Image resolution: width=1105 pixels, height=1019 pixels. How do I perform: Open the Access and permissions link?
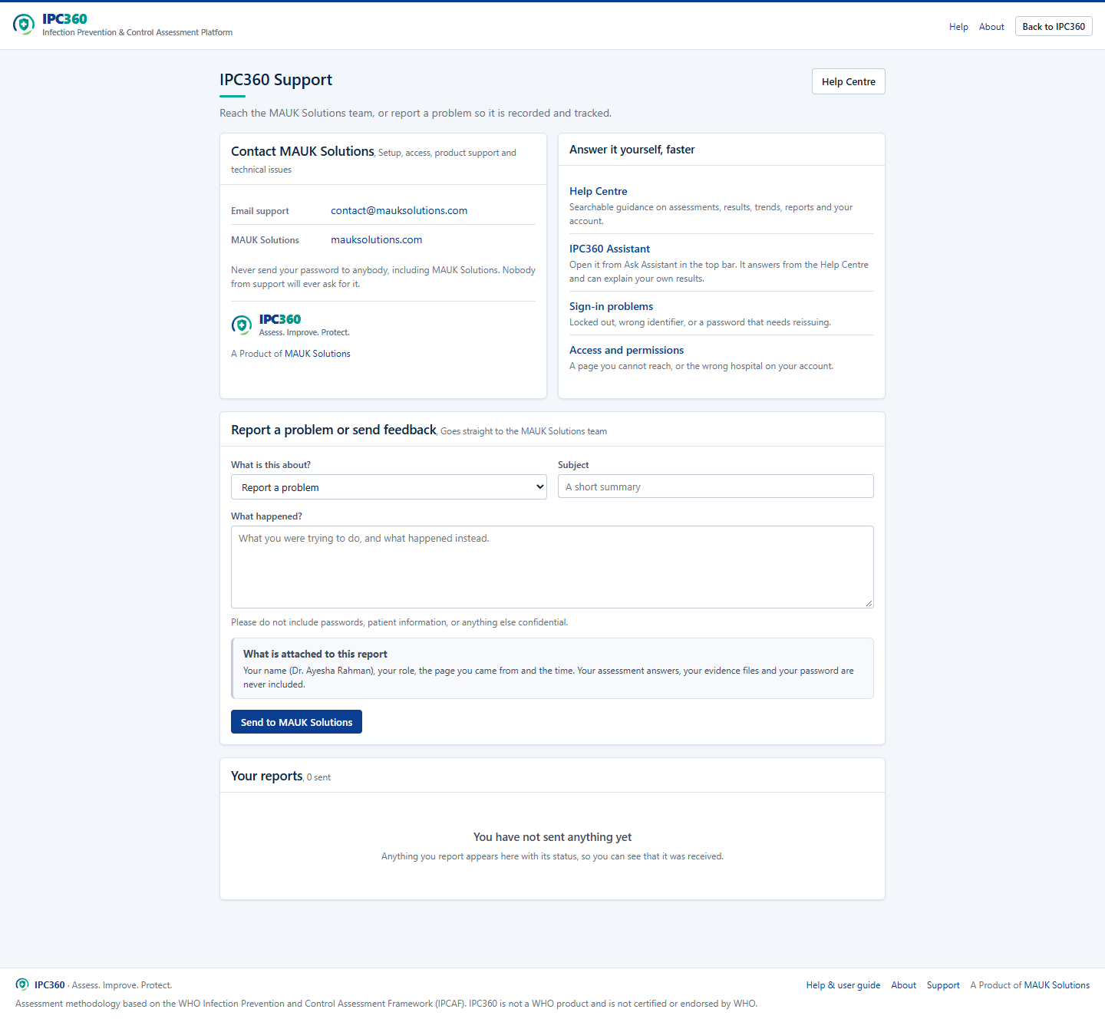click(x=626, y=350)
